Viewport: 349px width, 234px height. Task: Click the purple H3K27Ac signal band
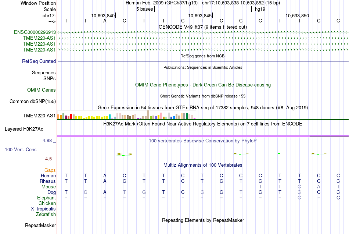(x=203, y=136)
